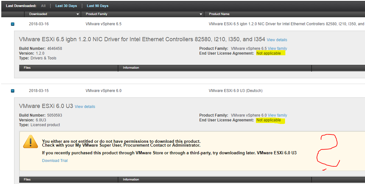Image resolution: width=365 pixels, height=184 pixels.
Task: Open View family for vSphere 6.5
Action: coord(277,48)
